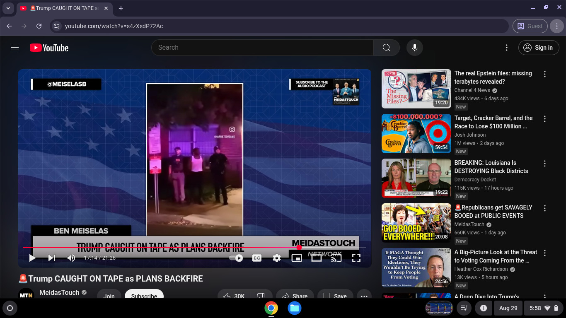Viewport: 566px width, 318px height.
Task: Open more actions ellipsis under video
Action: (364, 296)
